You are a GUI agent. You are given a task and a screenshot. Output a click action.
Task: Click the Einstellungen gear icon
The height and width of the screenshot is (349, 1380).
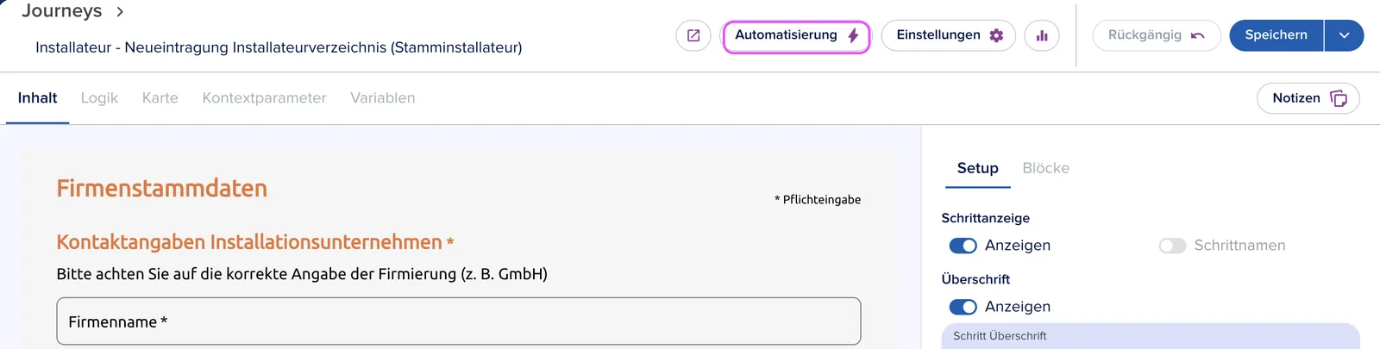pos(996,35)
